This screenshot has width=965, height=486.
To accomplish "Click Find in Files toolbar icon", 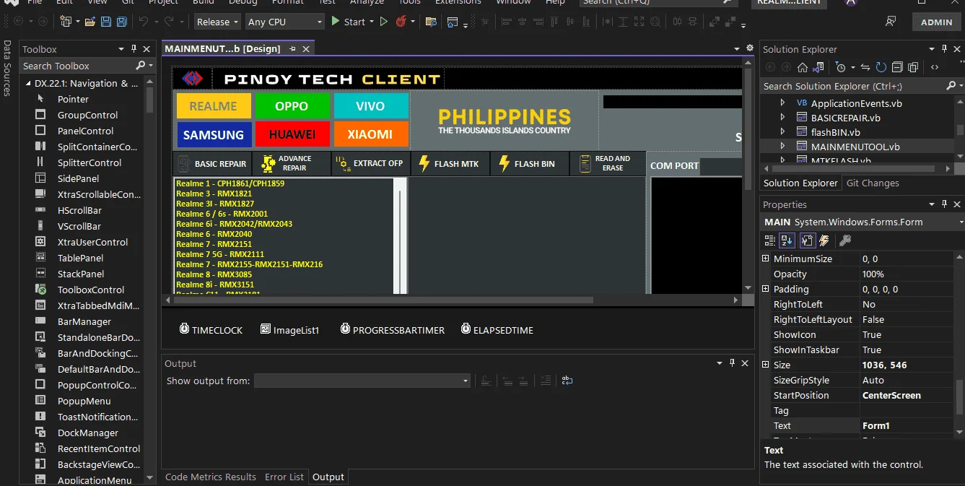I will [x=431, y=22].
